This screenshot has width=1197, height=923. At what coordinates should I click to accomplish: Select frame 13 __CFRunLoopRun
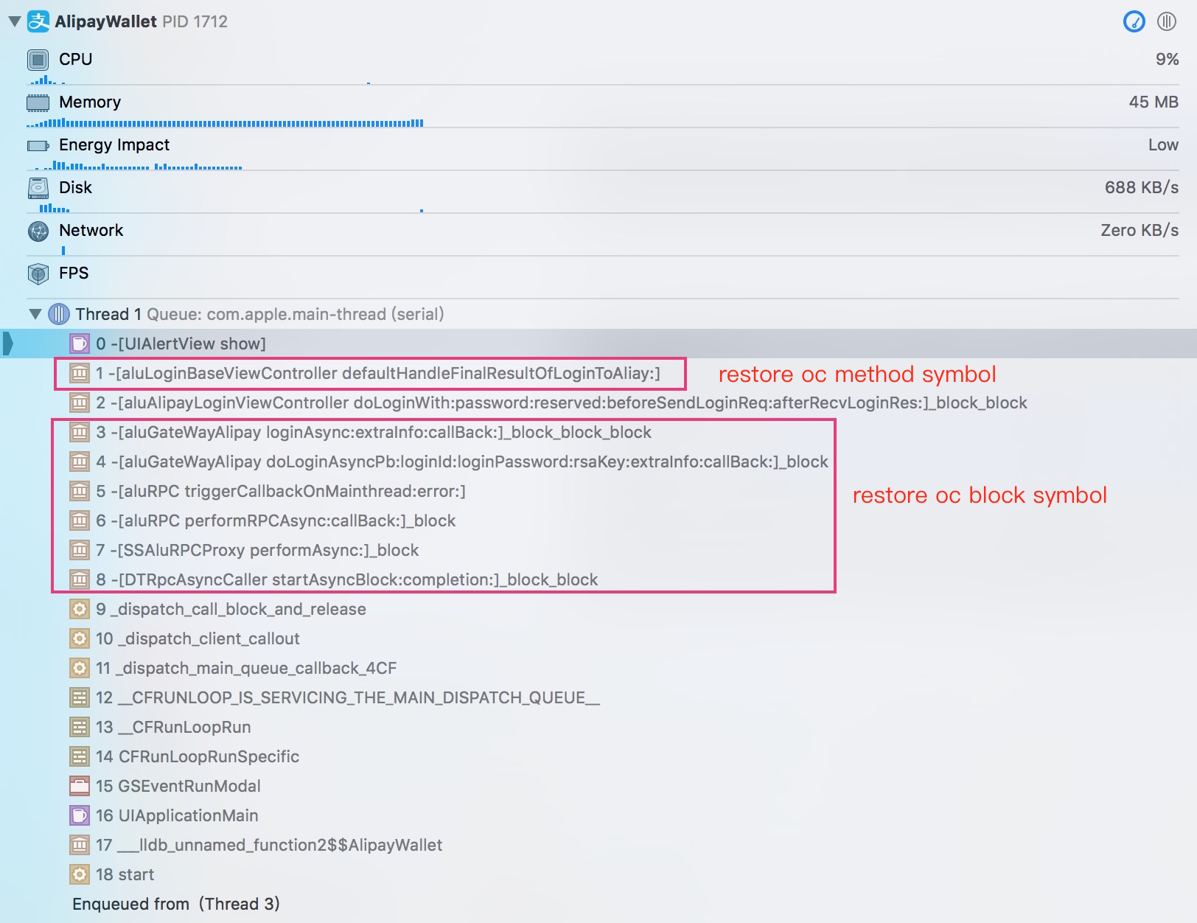pos(598,727)
